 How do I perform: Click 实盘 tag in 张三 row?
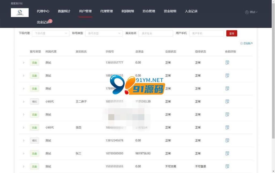click(x=34, y=153)
